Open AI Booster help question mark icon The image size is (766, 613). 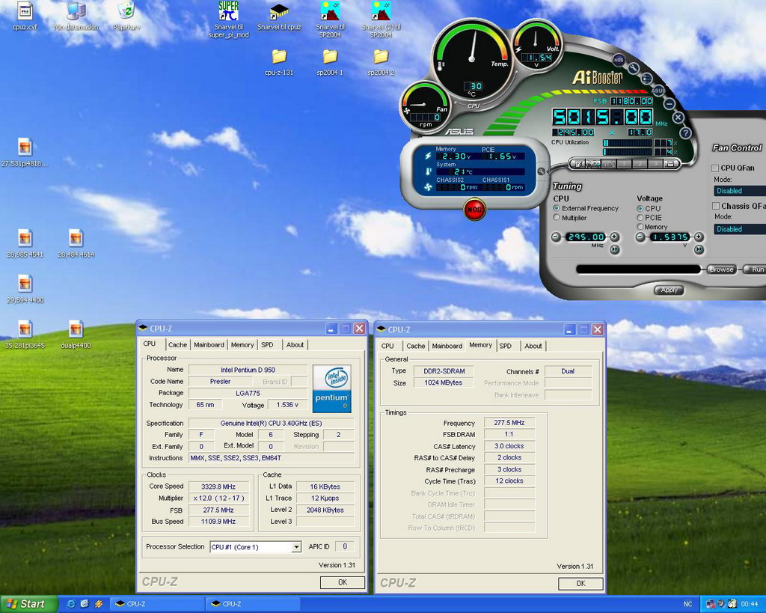pyautogui.click(x=685, y=132)
